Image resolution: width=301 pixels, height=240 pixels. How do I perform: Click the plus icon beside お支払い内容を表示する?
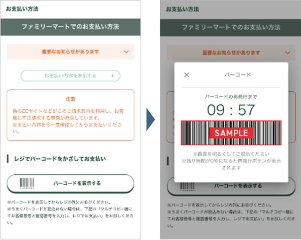point(112,76)
